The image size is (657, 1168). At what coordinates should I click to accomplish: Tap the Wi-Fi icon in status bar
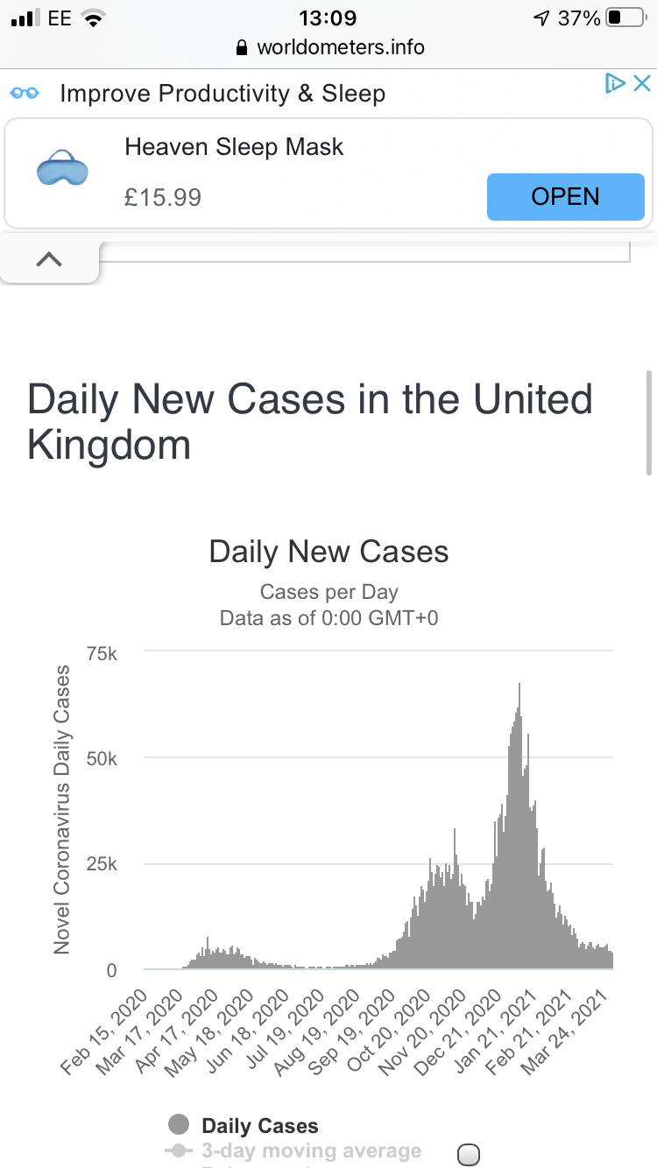[x=90, y=18]
